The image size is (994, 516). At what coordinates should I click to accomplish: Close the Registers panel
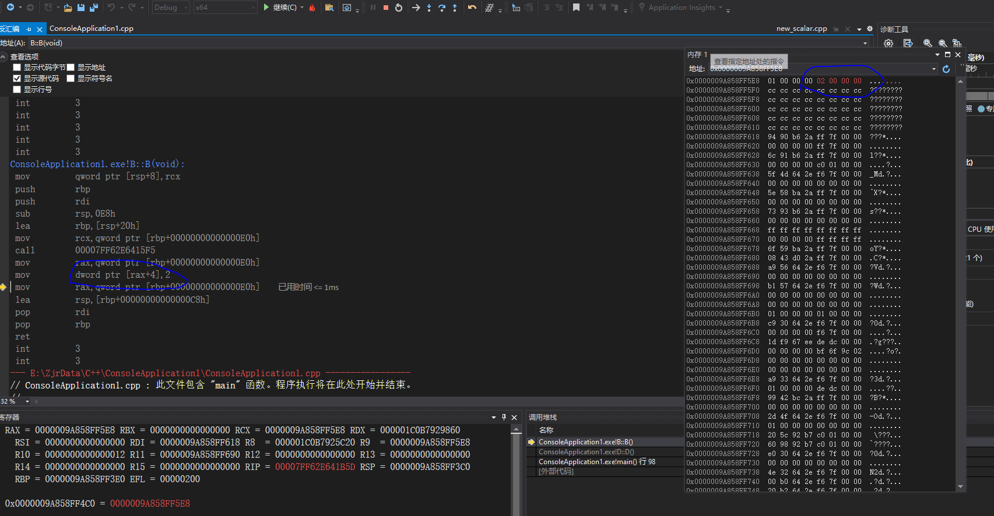coord(514,418)
